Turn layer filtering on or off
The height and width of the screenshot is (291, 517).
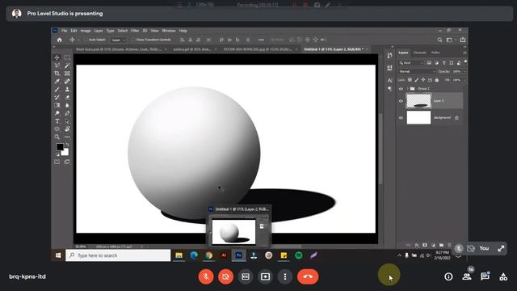(x=465, y=61)
